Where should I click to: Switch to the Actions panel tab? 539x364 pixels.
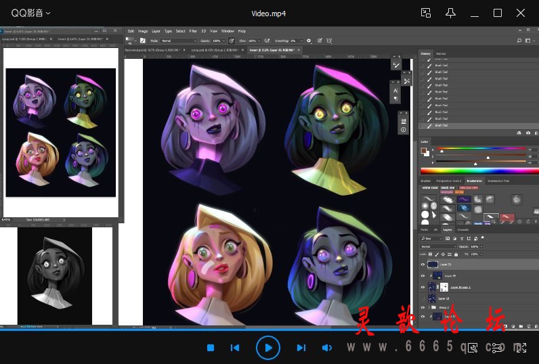pyautogui.click(x=441, y=53)
